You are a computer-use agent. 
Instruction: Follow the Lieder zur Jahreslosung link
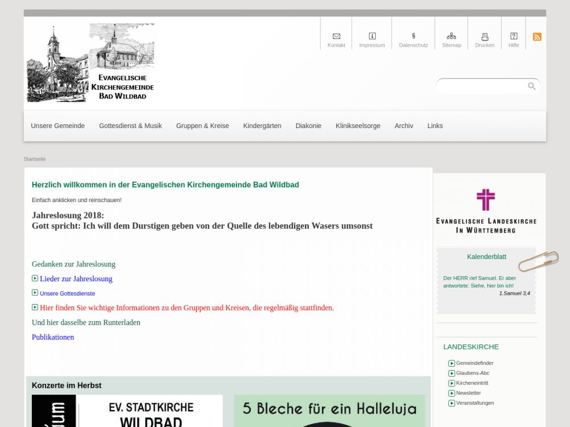pyautogui.click(x=76, y=279)
